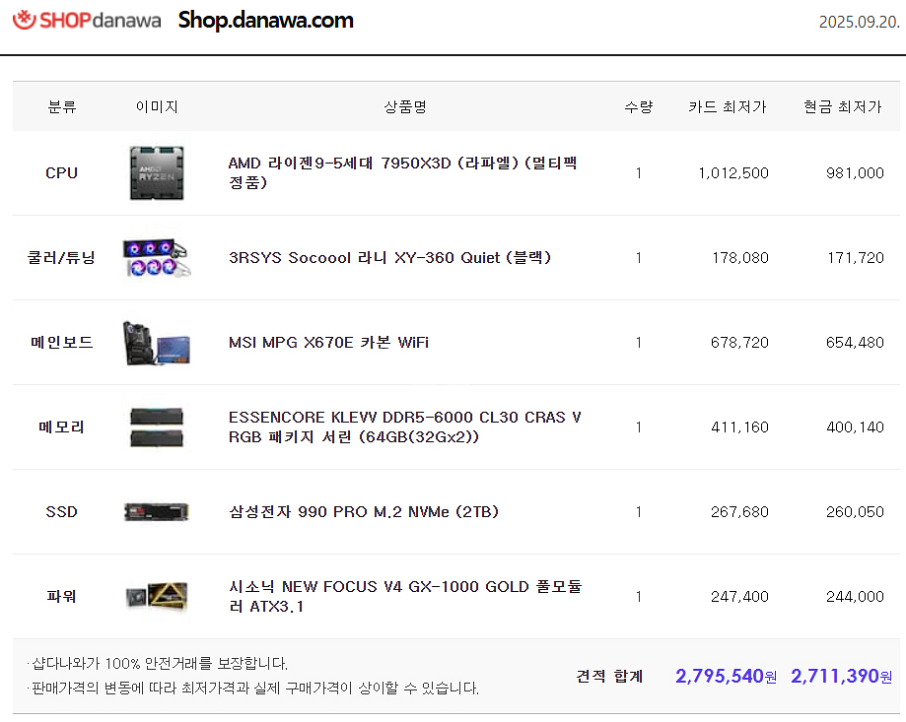Open the ESSENCORE KLEVV DDR5-6000 product link
The height and width of the screenshot is (722, 906).
tap(404, 427)
